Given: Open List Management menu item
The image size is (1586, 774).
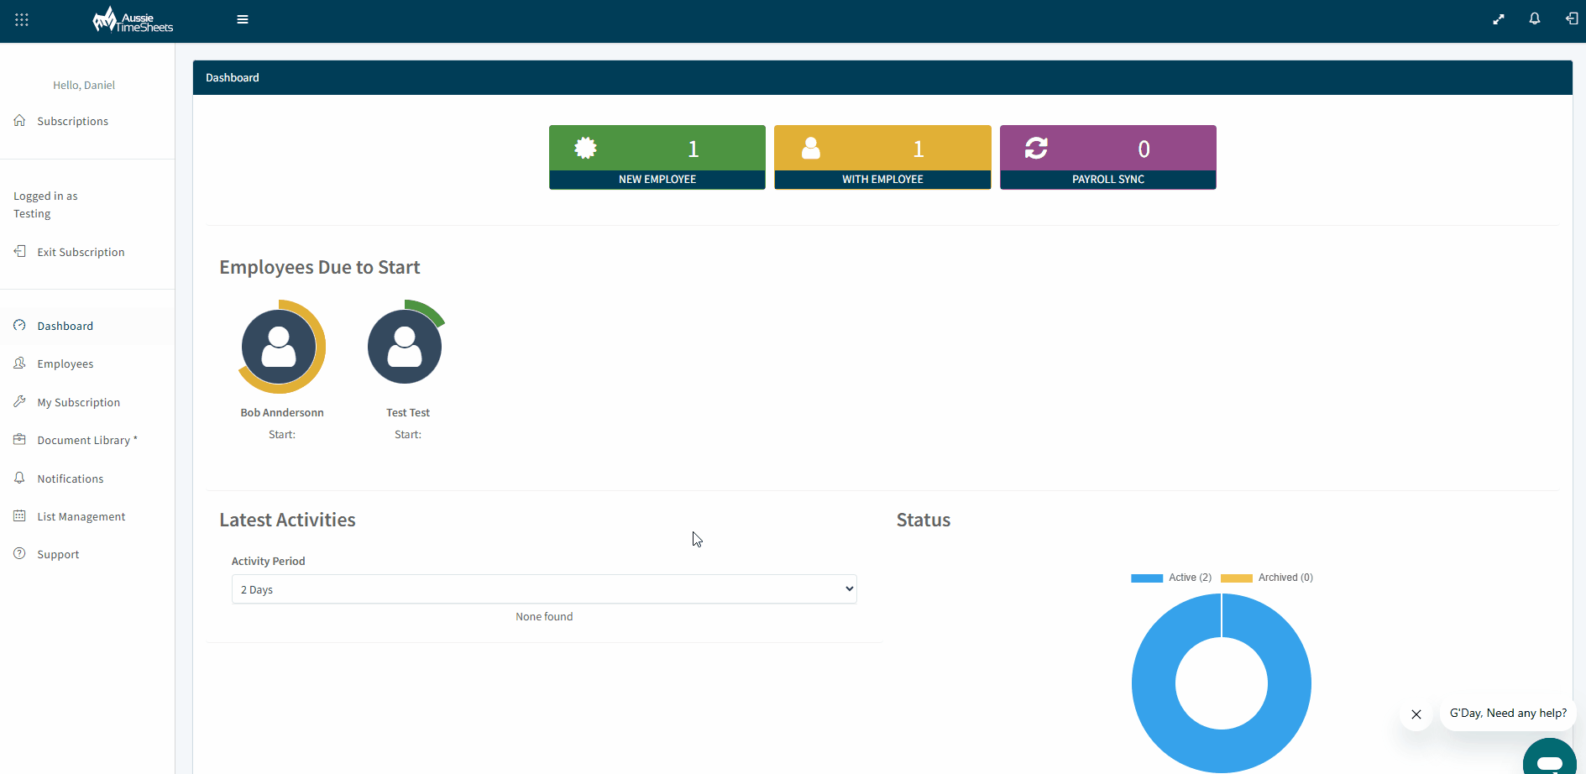Looking at the screenshot, I should coord(81,516).
